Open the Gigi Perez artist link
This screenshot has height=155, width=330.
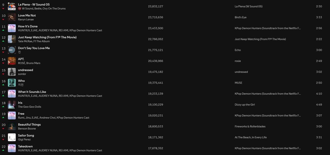(24, 140)
